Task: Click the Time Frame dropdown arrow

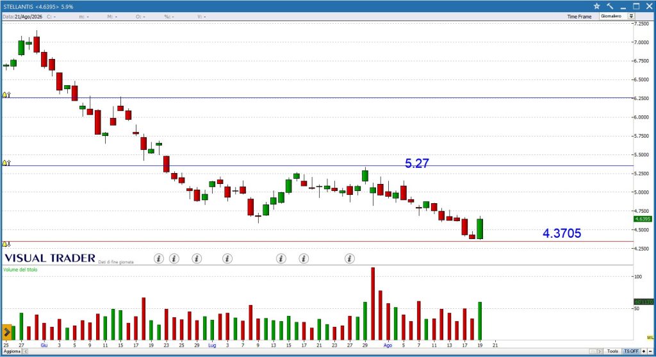Action: tap(631, 16)
